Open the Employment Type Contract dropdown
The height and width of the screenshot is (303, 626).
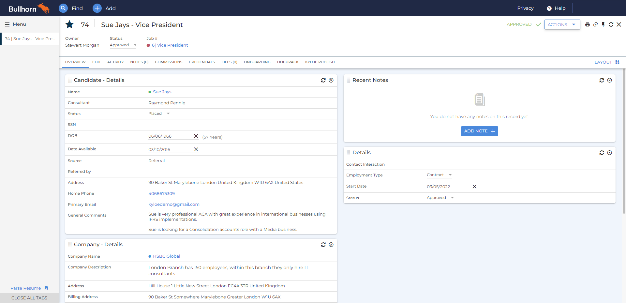click(439, 175)
